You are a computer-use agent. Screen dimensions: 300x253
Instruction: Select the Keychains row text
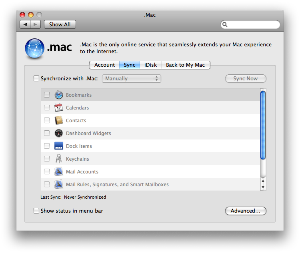coord(78,159)
